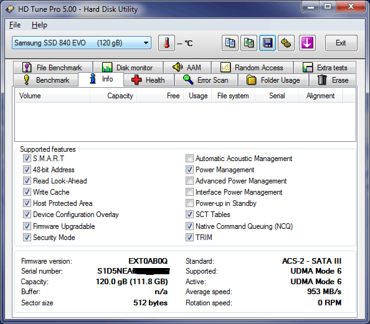Sort by Free column header
Viewport: 370px width, 324px height.
click(x=160, y=96)
